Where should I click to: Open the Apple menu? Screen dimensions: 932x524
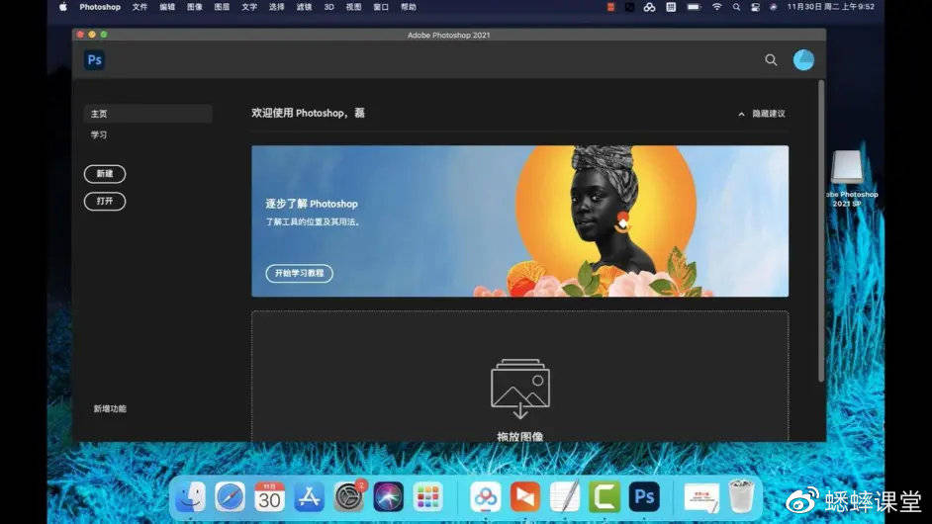(63, 7)
